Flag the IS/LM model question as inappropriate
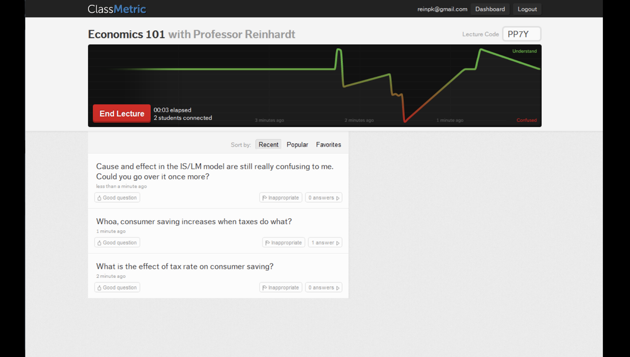The width and height of the screenshot is (630, 357). pos(281,198)
